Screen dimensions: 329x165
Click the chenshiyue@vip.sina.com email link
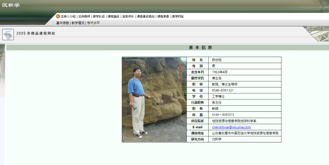[231, 127]
